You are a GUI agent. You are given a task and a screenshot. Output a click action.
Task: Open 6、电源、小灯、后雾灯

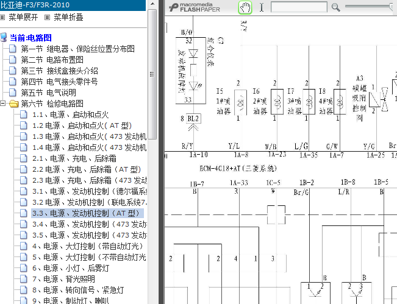pyautogui.click(x=71, y=268)
